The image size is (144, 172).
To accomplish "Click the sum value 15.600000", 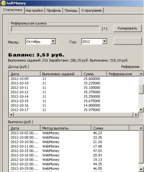I will tap(92, 79).
